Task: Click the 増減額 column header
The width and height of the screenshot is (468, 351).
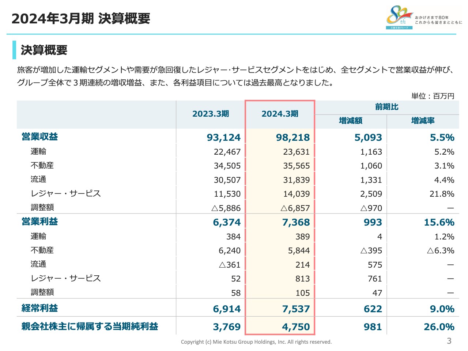Action: coord(351,121)
